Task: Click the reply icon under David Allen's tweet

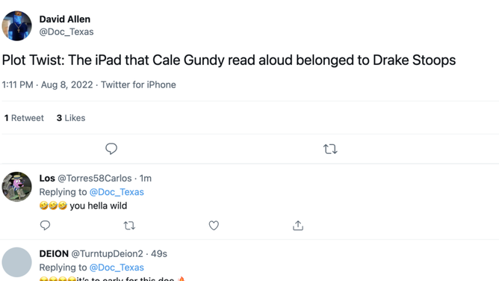Action: pos(111,149)
